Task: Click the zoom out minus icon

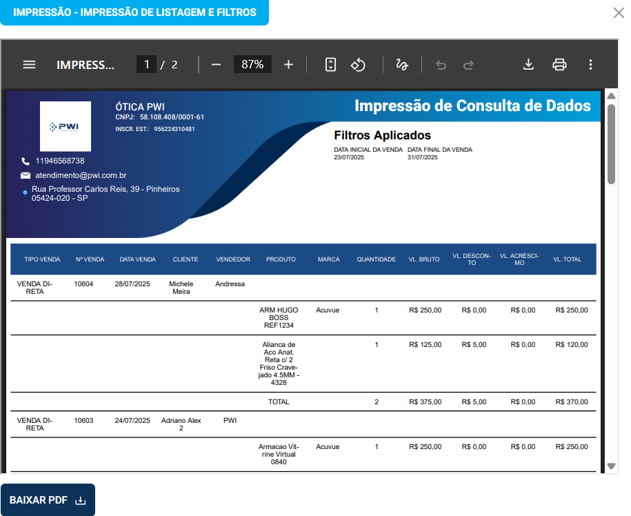Action: tap(216, 65)
